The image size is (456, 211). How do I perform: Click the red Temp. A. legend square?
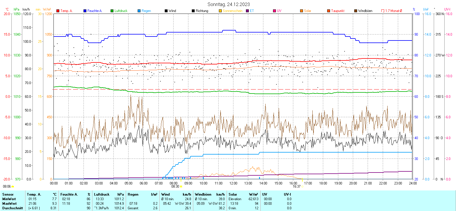(x=58, y=11)
